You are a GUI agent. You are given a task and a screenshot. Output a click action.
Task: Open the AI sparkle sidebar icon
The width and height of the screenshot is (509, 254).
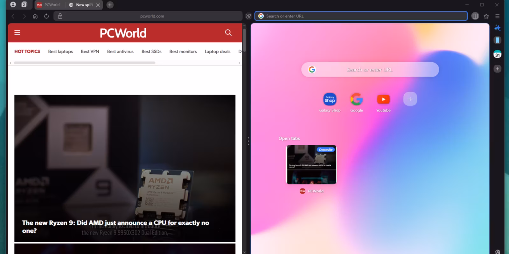point(497,28)
